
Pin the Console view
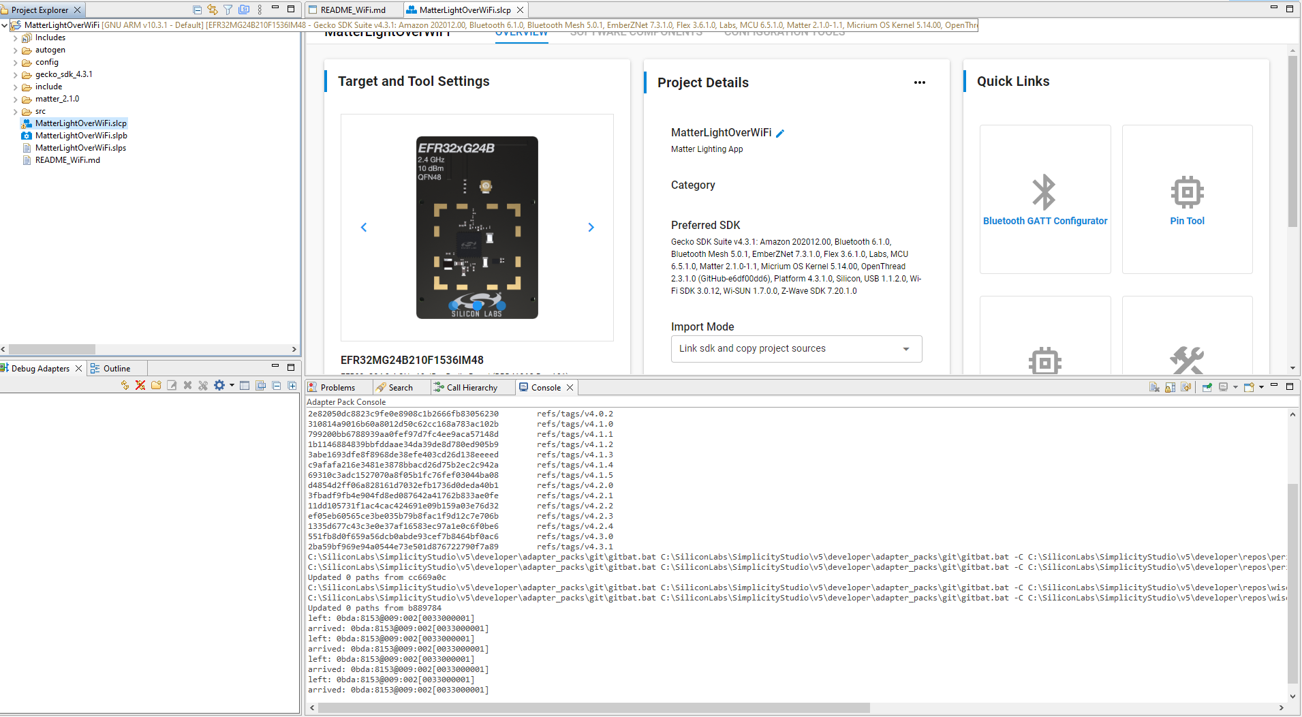click(1207, 387)
